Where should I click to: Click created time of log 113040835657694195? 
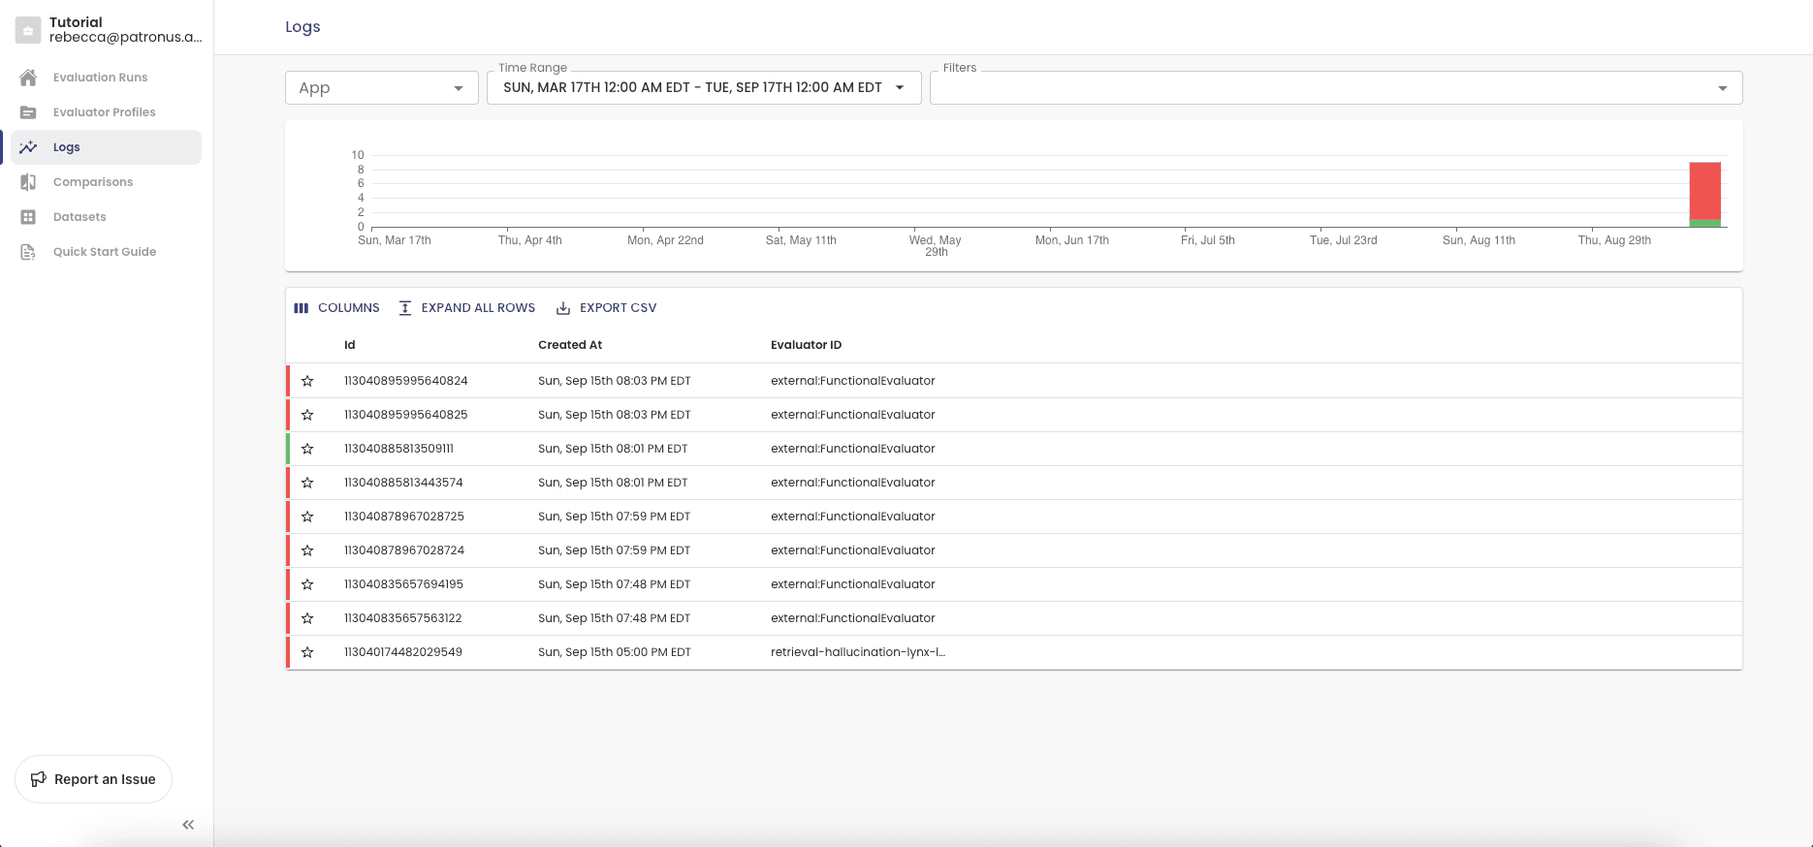click(615, 584)
